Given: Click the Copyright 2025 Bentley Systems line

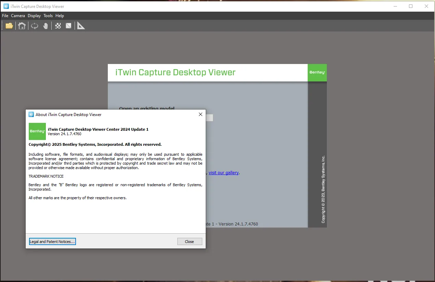Looking at the screenshot, I should pos(95,144).
